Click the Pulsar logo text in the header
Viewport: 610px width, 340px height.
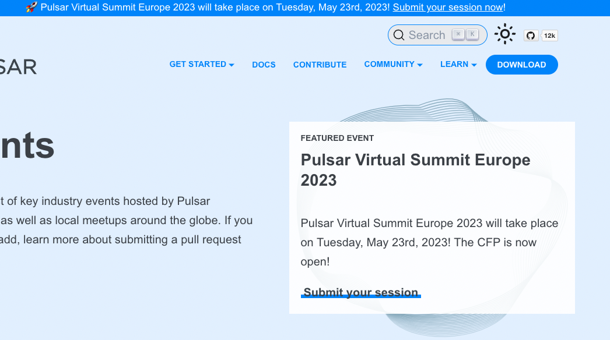coord(18,67)
